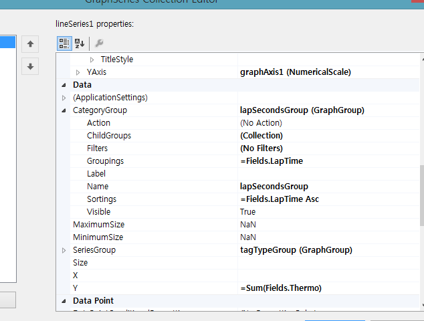Select the ChildGroups (Collection) value
The image size is (424, 321).
pos(261,136)
